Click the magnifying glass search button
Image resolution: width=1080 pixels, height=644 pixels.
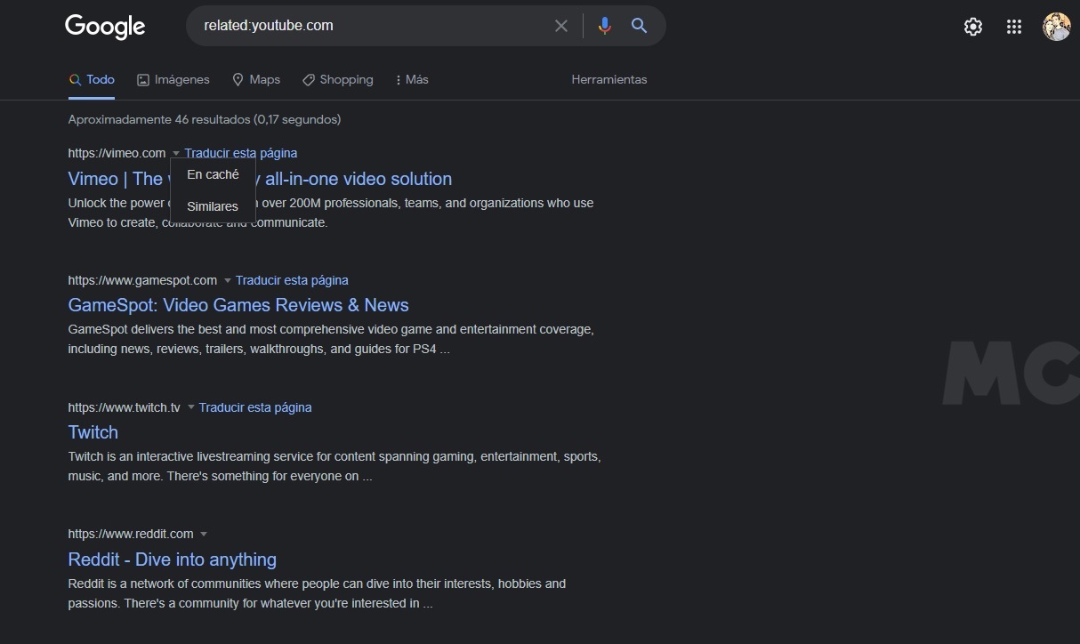(639, 26)
